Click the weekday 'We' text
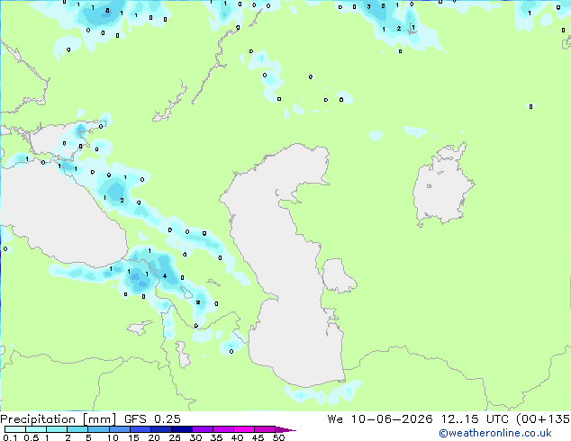The width and height of the screenshot is (571, 441). point(335,418)
